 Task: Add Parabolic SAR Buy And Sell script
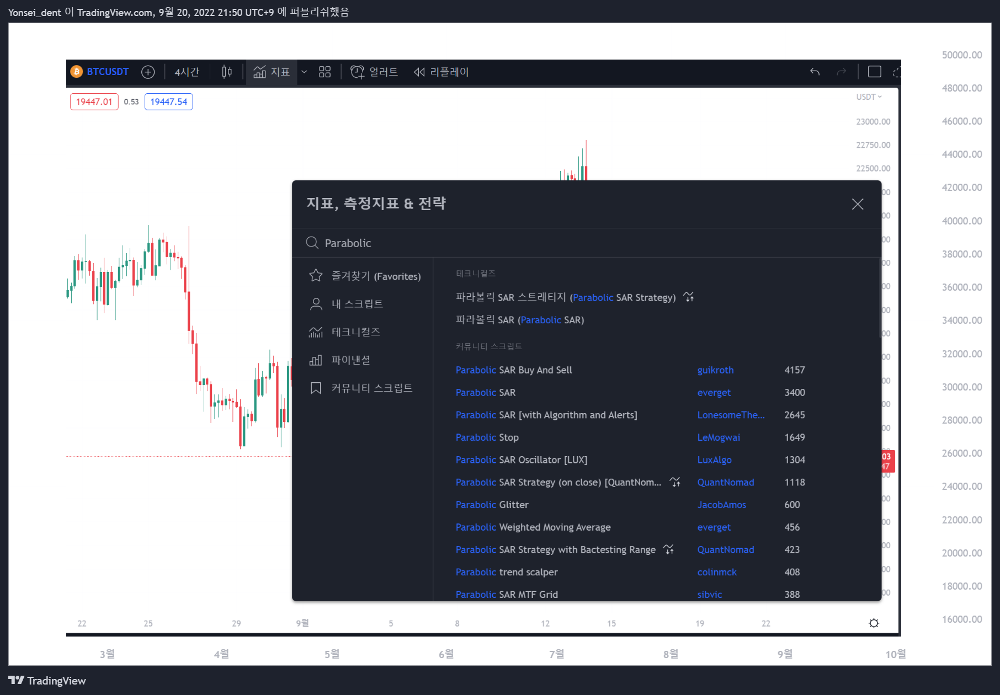(514, 370)
